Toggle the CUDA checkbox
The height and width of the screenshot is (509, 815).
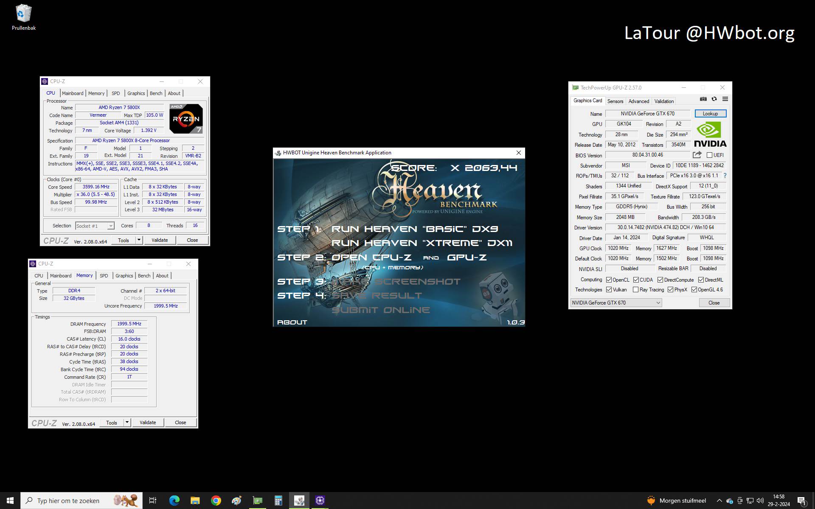pyautogui.click(x=636, y=280)
